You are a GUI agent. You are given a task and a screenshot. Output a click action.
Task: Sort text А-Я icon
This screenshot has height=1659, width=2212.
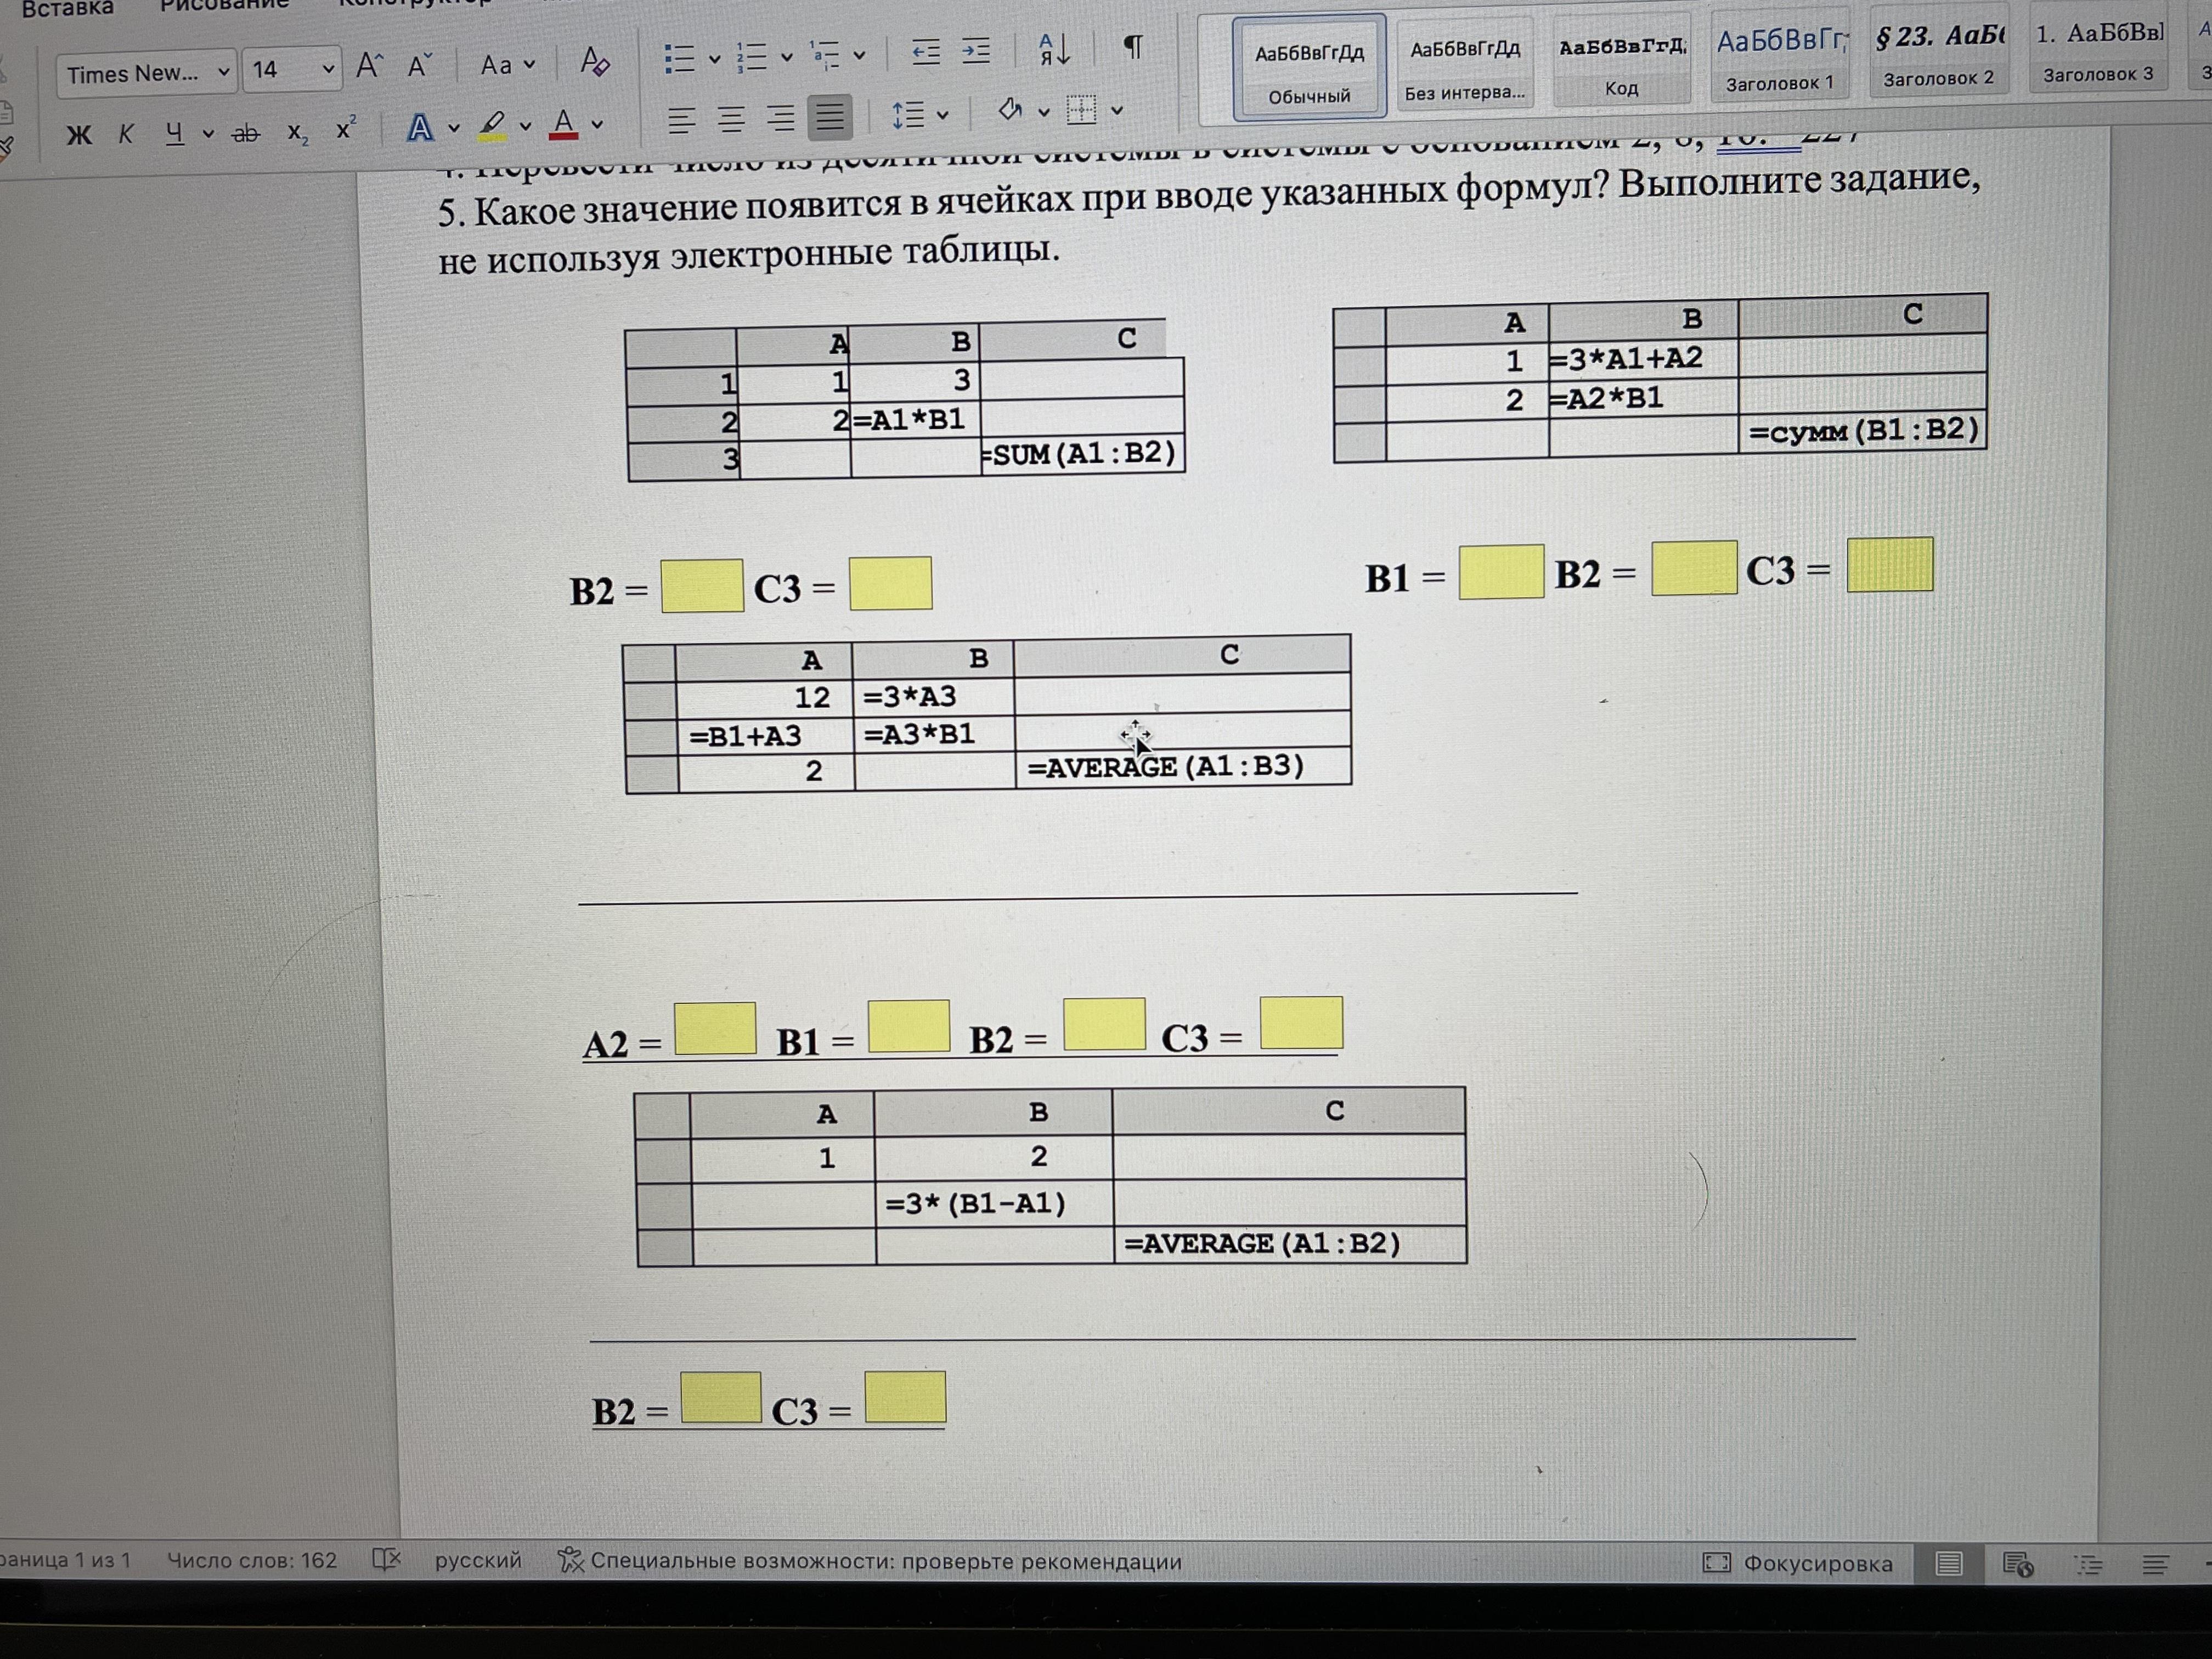pyautogui.click(x=1054, y=49)
